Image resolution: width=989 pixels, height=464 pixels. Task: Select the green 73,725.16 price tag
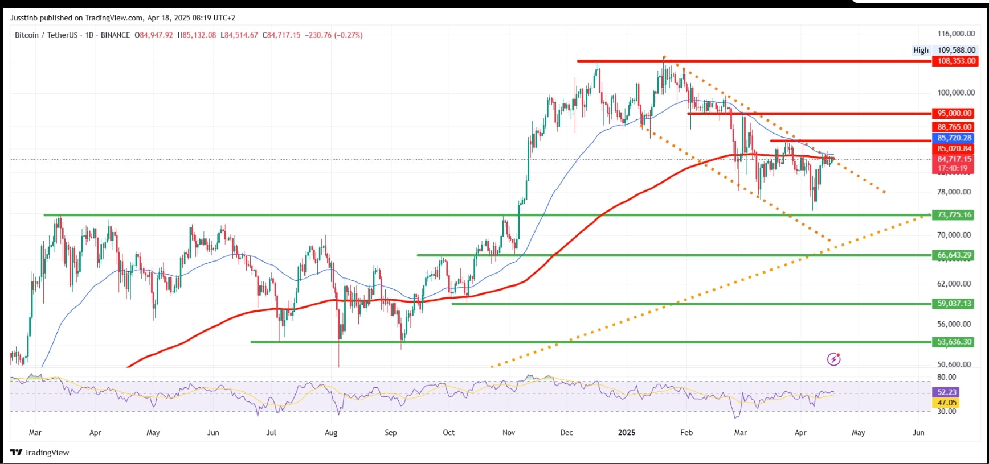954,214
